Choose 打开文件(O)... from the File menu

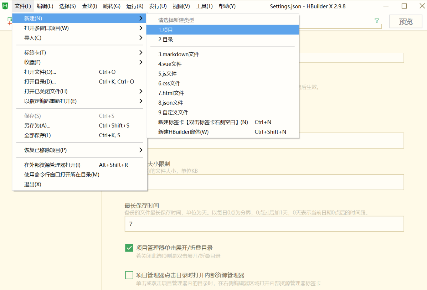[x=80, y=72]
